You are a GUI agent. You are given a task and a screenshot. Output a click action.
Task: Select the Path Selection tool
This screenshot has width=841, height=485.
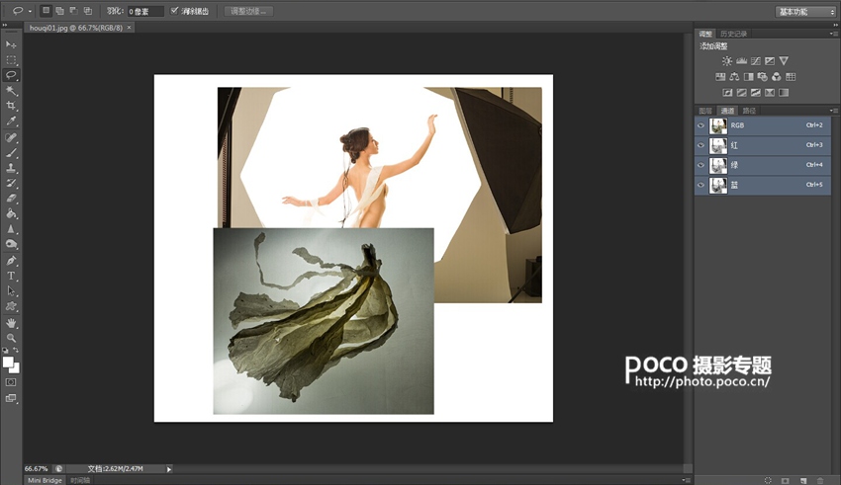tap(11, 291)
